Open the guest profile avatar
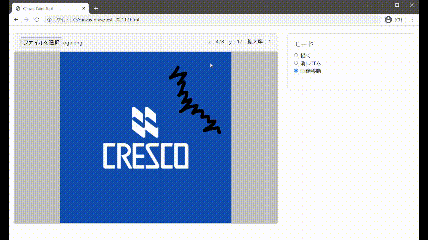The image size is (428, 240). click(388, 20)
